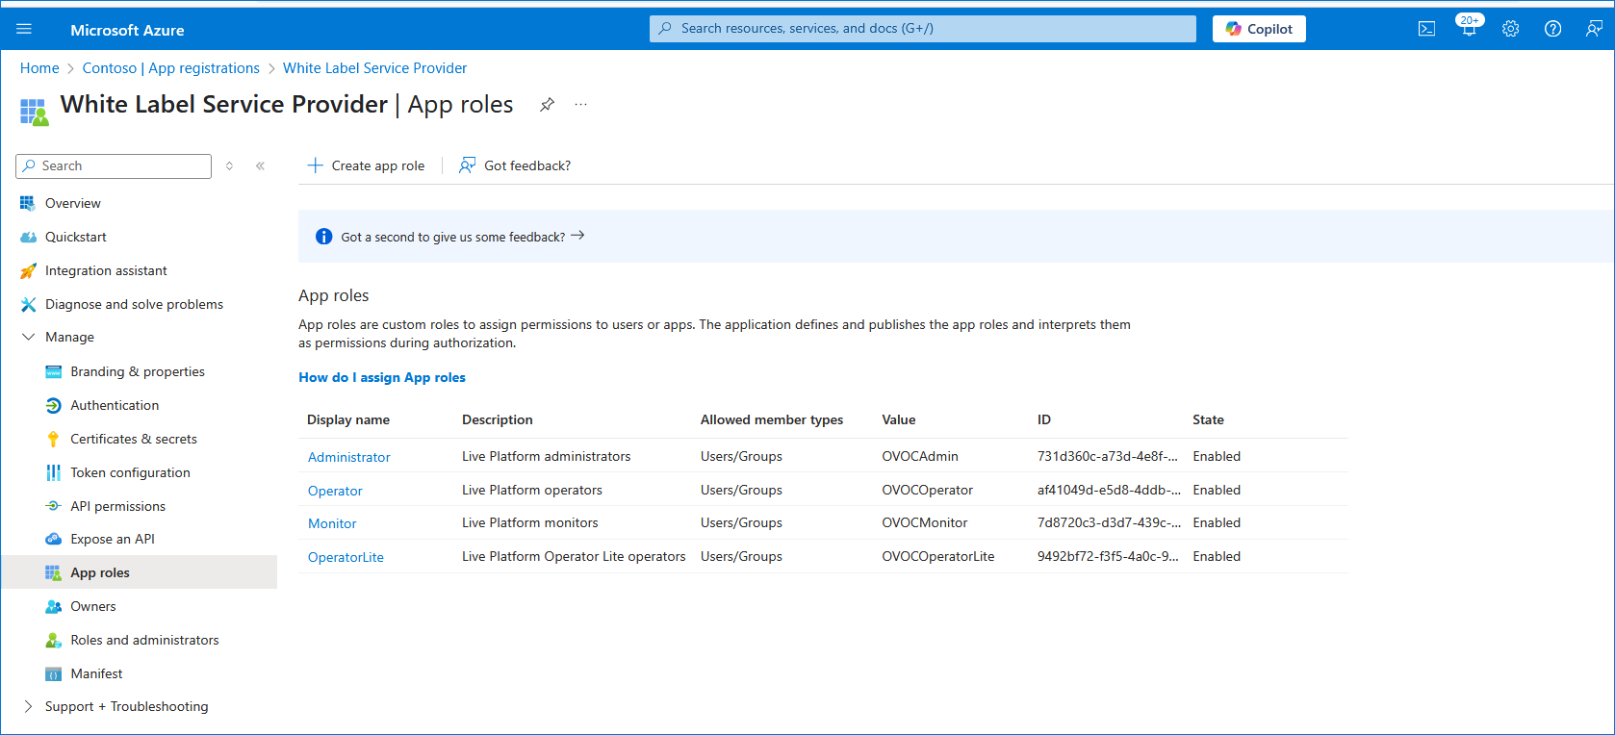Launch Copilot from the top bar

pos(1258,29)
